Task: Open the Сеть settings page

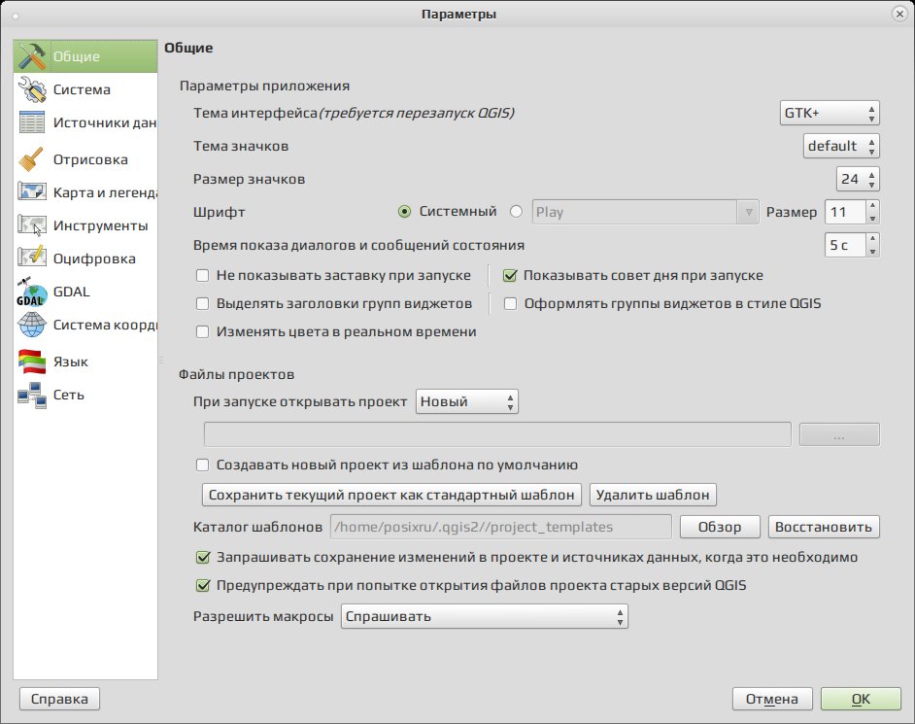Action: point(85,395)
